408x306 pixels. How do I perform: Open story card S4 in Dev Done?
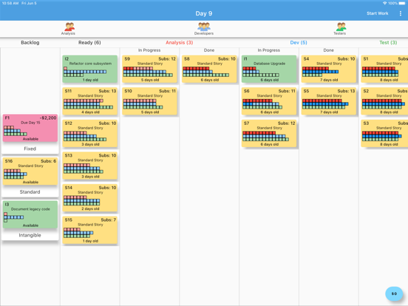pyautogui.click(x=329, y=69)
